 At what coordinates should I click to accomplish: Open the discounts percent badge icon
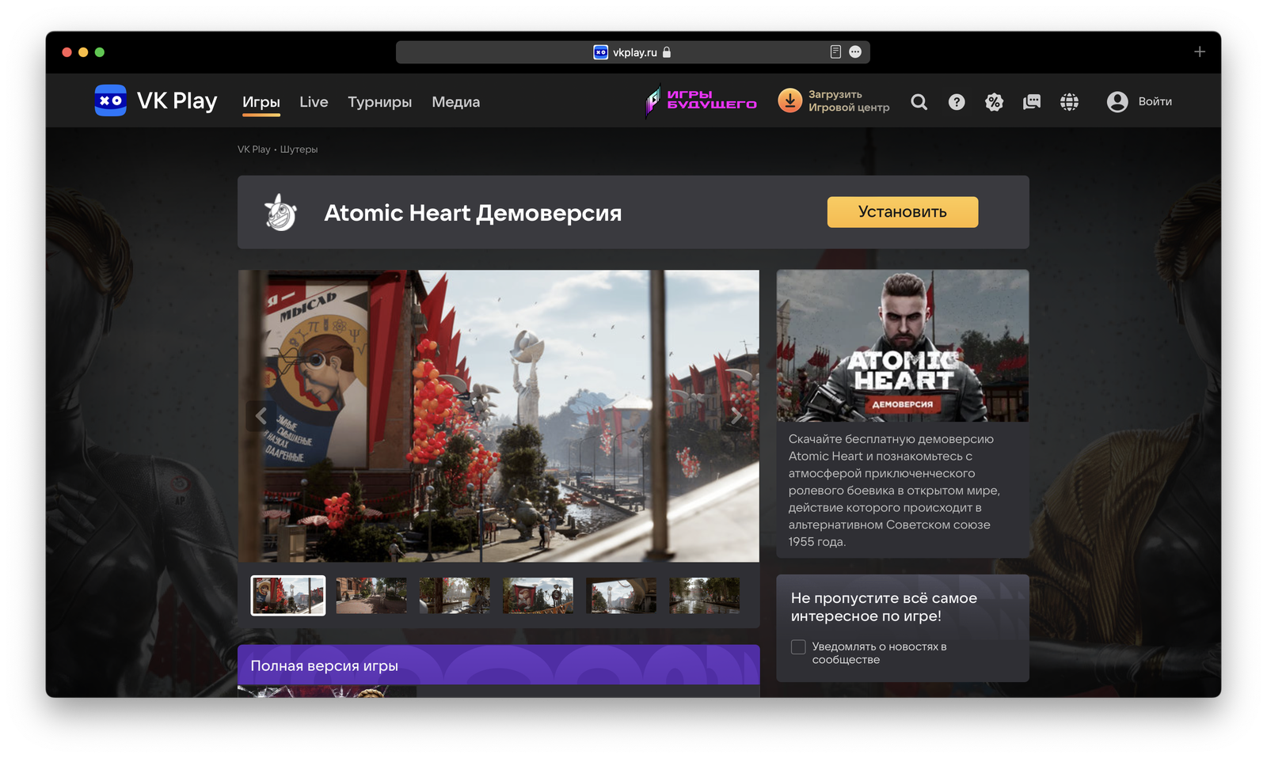tap(994, 101)
